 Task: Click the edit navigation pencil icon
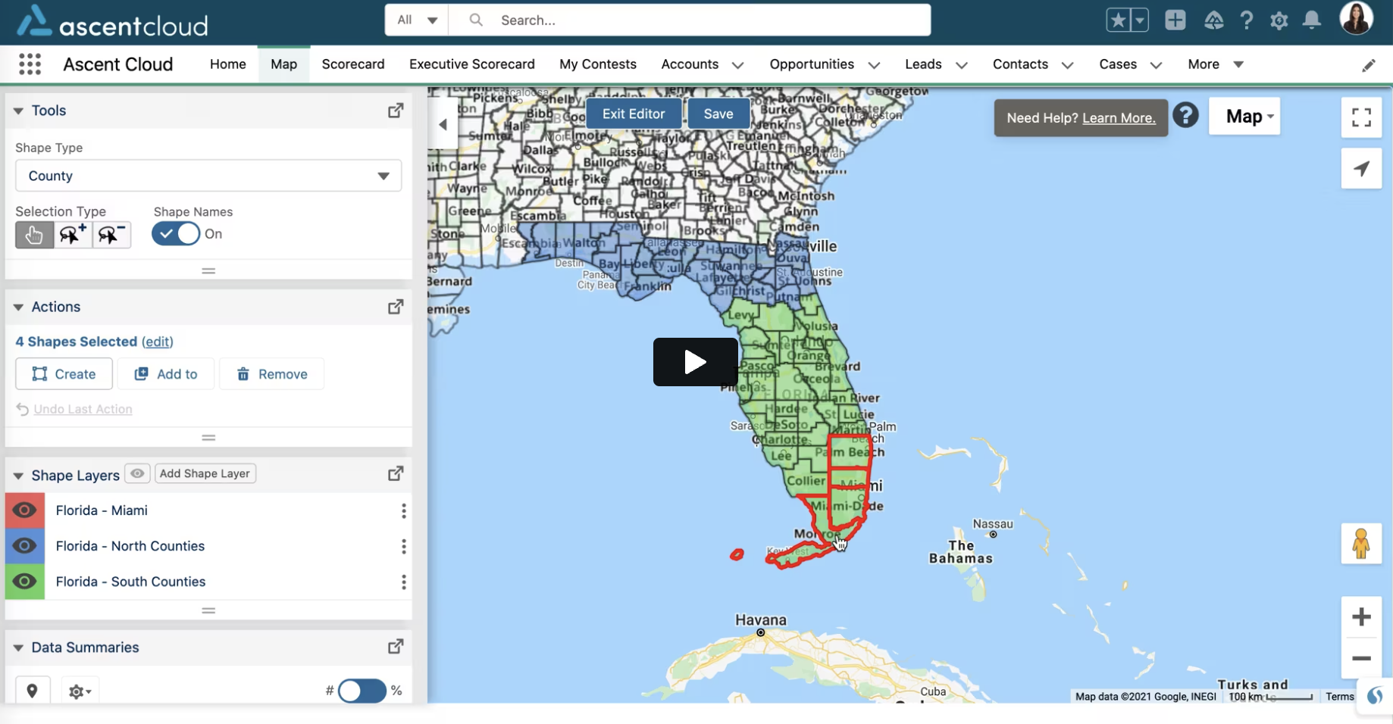point(1368,65)
